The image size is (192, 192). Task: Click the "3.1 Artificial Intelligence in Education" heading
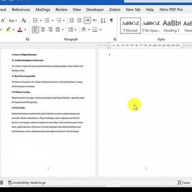27,60
